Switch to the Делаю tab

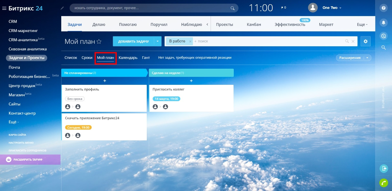coord(99,24)
